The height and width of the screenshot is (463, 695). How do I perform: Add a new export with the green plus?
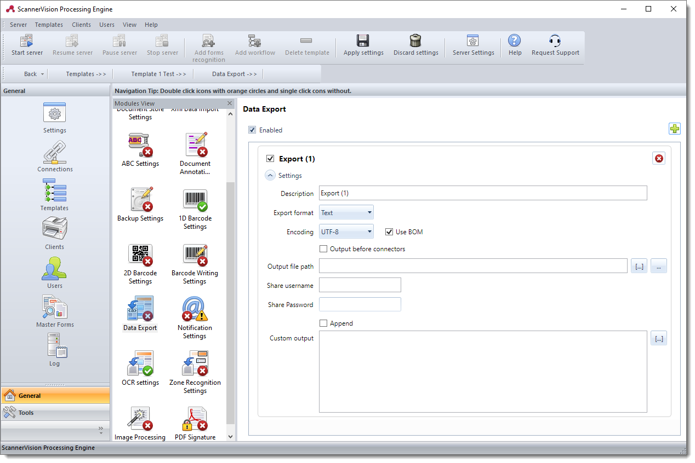[675, 129]
